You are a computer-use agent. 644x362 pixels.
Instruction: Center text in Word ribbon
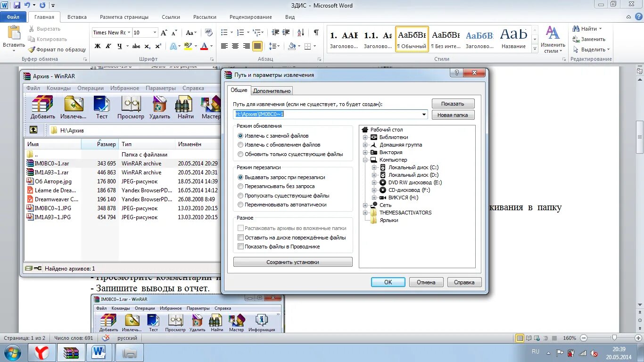coord(235,46)
